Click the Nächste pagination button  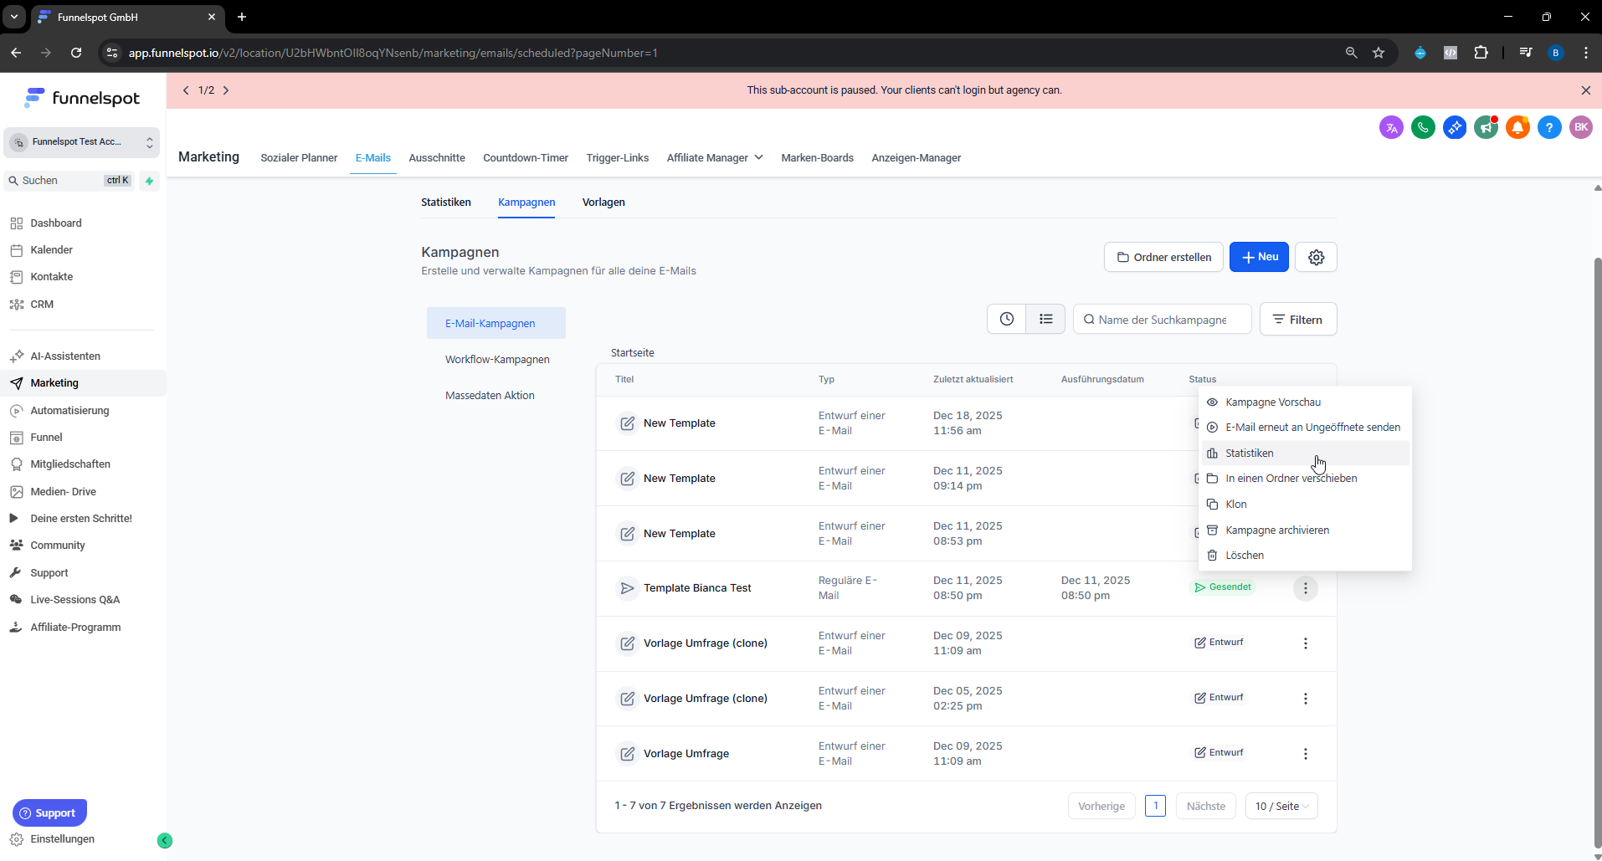click(x=1206, y=806)
